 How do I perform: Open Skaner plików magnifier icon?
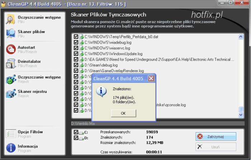(x=11, y=34)
